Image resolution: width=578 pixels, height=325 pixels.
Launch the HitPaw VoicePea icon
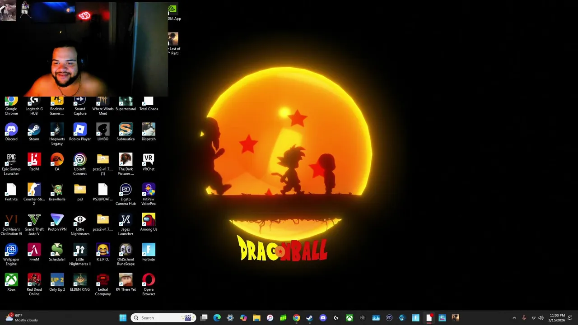click(149, 195)
